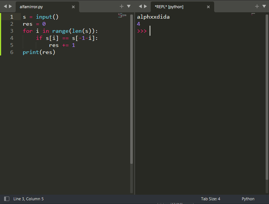This screenshot has width=269, height=204.
Task: Click the left pane previous-tab arrow
Action: pyautogui.click(x=5, y=6)
